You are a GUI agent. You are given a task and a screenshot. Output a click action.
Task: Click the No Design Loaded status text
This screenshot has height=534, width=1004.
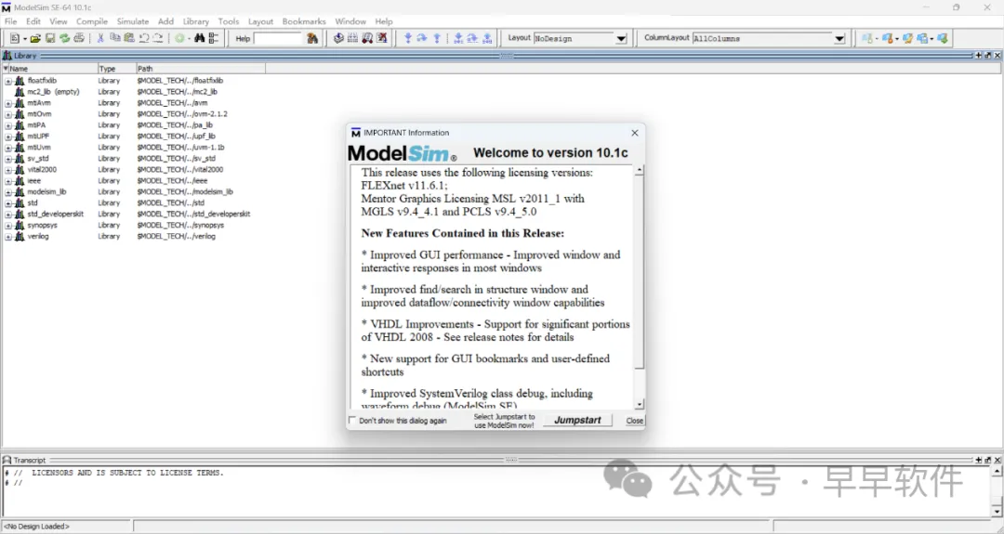36,527
